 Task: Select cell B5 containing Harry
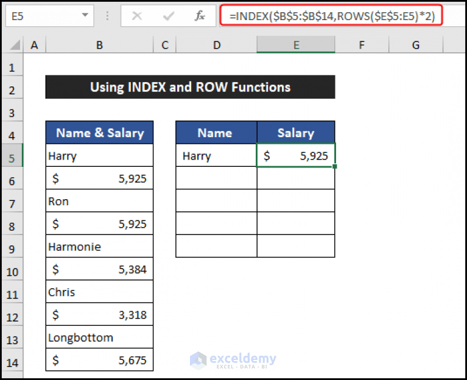coord(99,155)
